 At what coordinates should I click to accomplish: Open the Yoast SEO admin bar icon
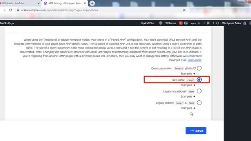click(x=186, y=23)
